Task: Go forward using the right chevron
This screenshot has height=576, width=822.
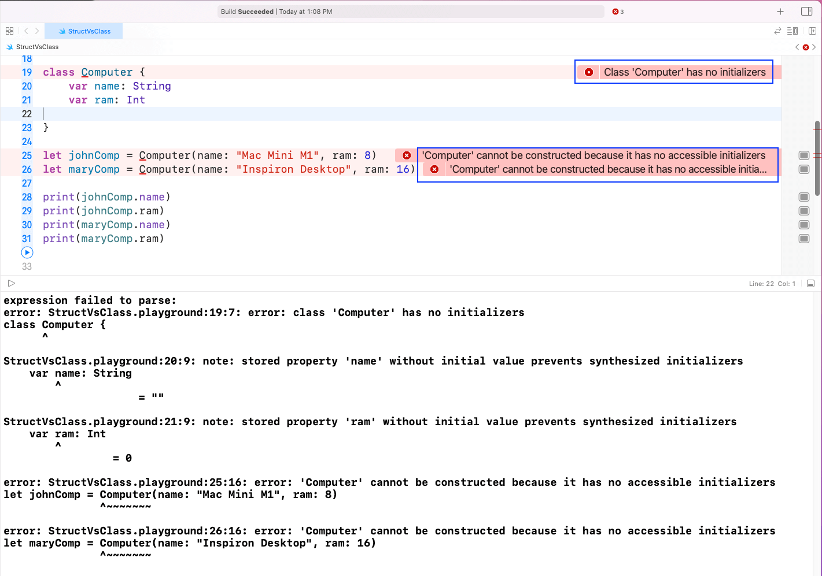Action: (x=37, y=31)
